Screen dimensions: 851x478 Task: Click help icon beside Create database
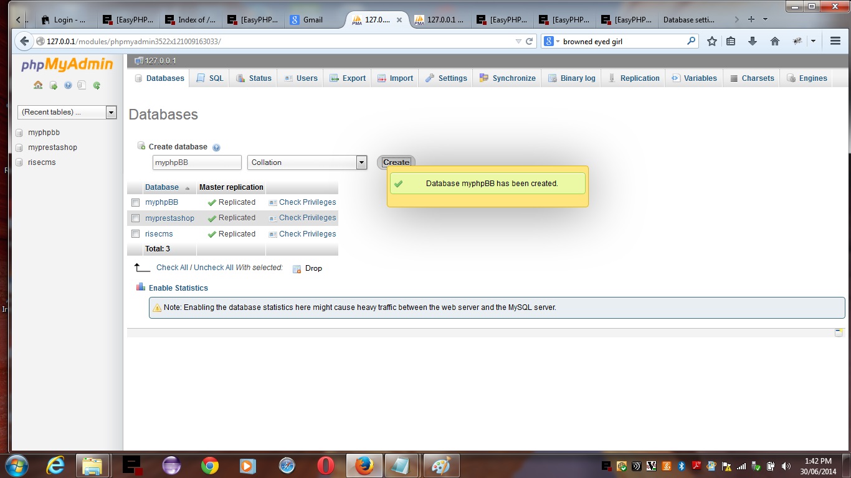click(216, 148)
